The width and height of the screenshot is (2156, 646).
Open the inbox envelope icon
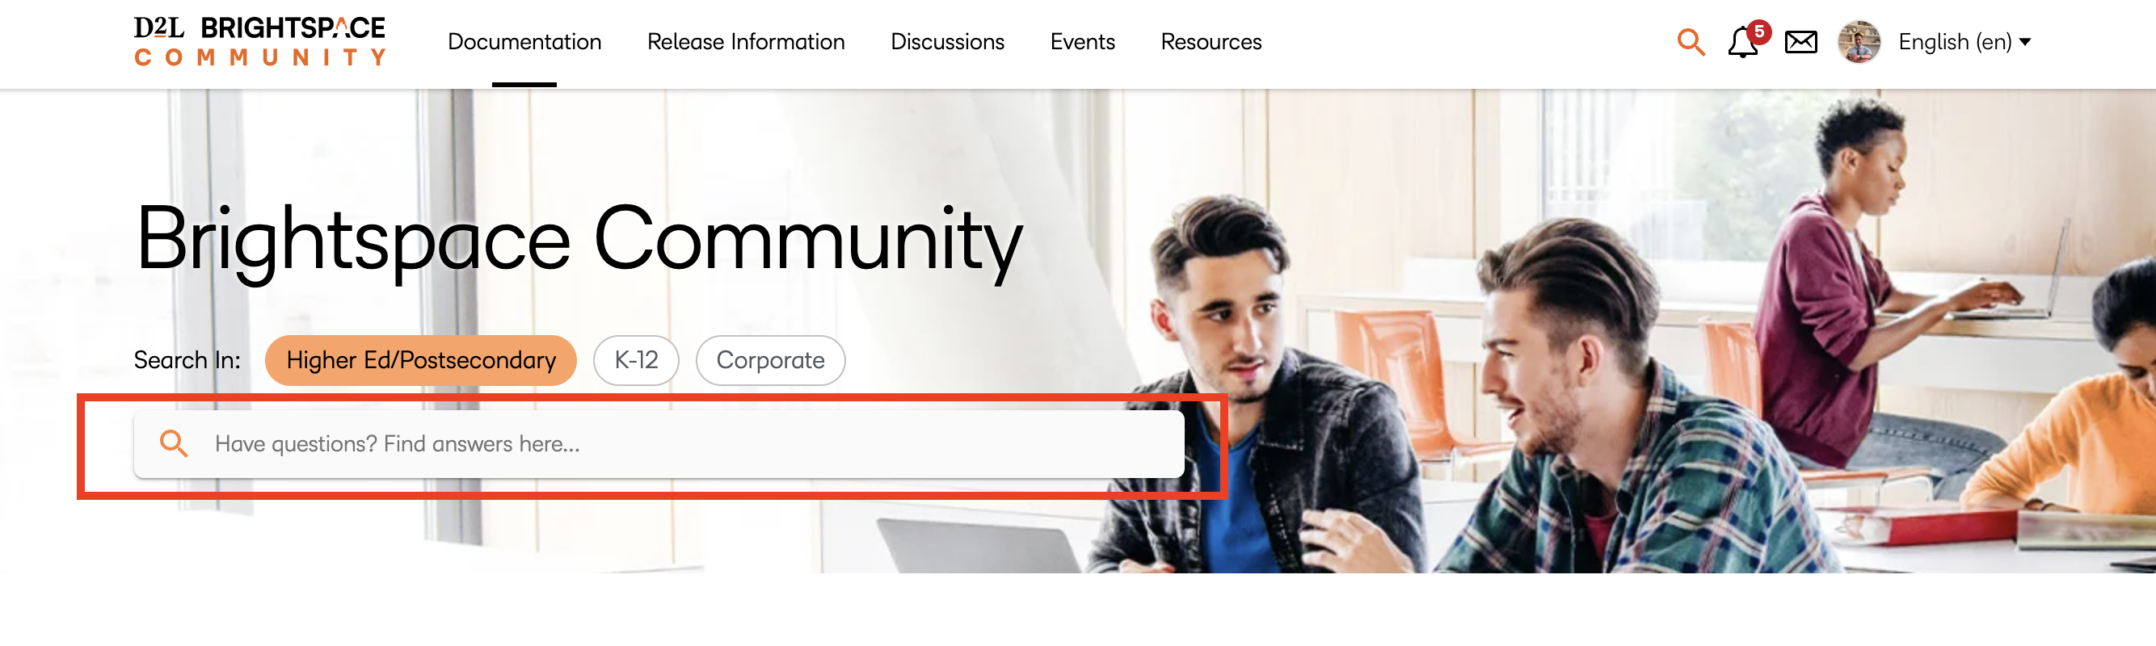coord(1800,42)
